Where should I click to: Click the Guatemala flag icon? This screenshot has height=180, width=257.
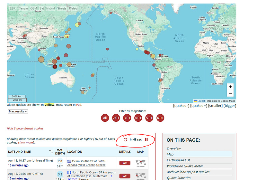point(69,173)
